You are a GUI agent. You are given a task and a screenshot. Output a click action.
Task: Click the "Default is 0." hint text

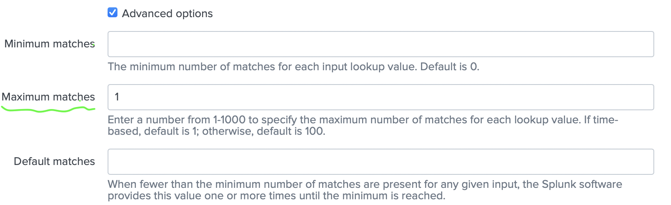[x=450, y=67]
